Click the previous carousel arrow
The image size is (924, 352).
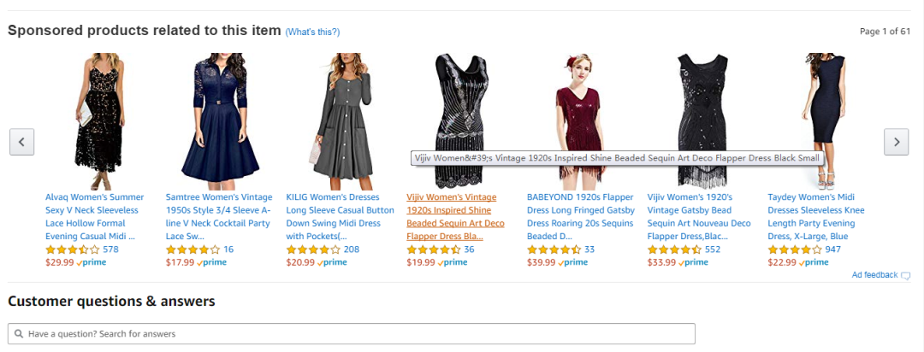pyautogui.click(x=21, y=142)
